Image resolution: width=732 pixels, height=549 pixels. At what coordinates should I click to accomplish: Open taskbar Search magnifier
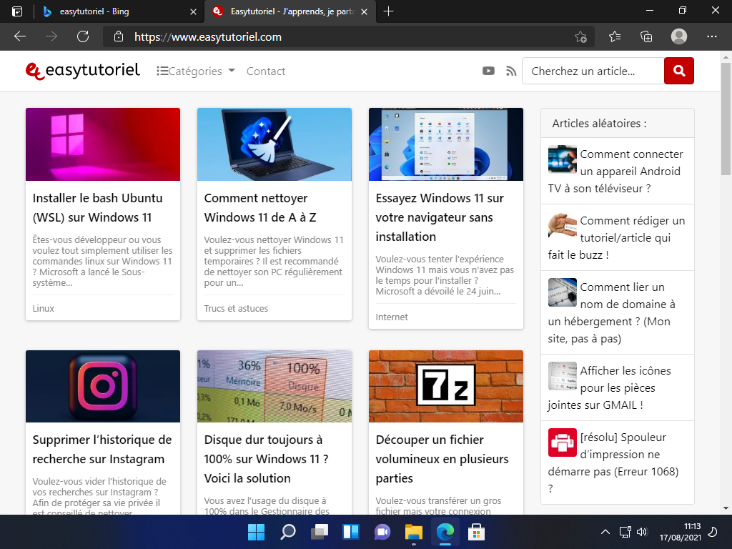coord(287,532)
